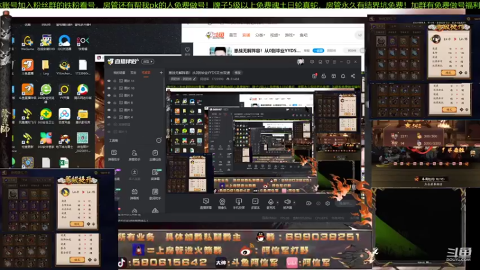480x270 pixels.
Task: Open the WeGame desktop shortcut
Action: (28, 43)
